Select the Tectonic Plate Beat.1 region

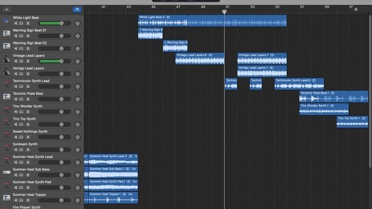(334, 96)
